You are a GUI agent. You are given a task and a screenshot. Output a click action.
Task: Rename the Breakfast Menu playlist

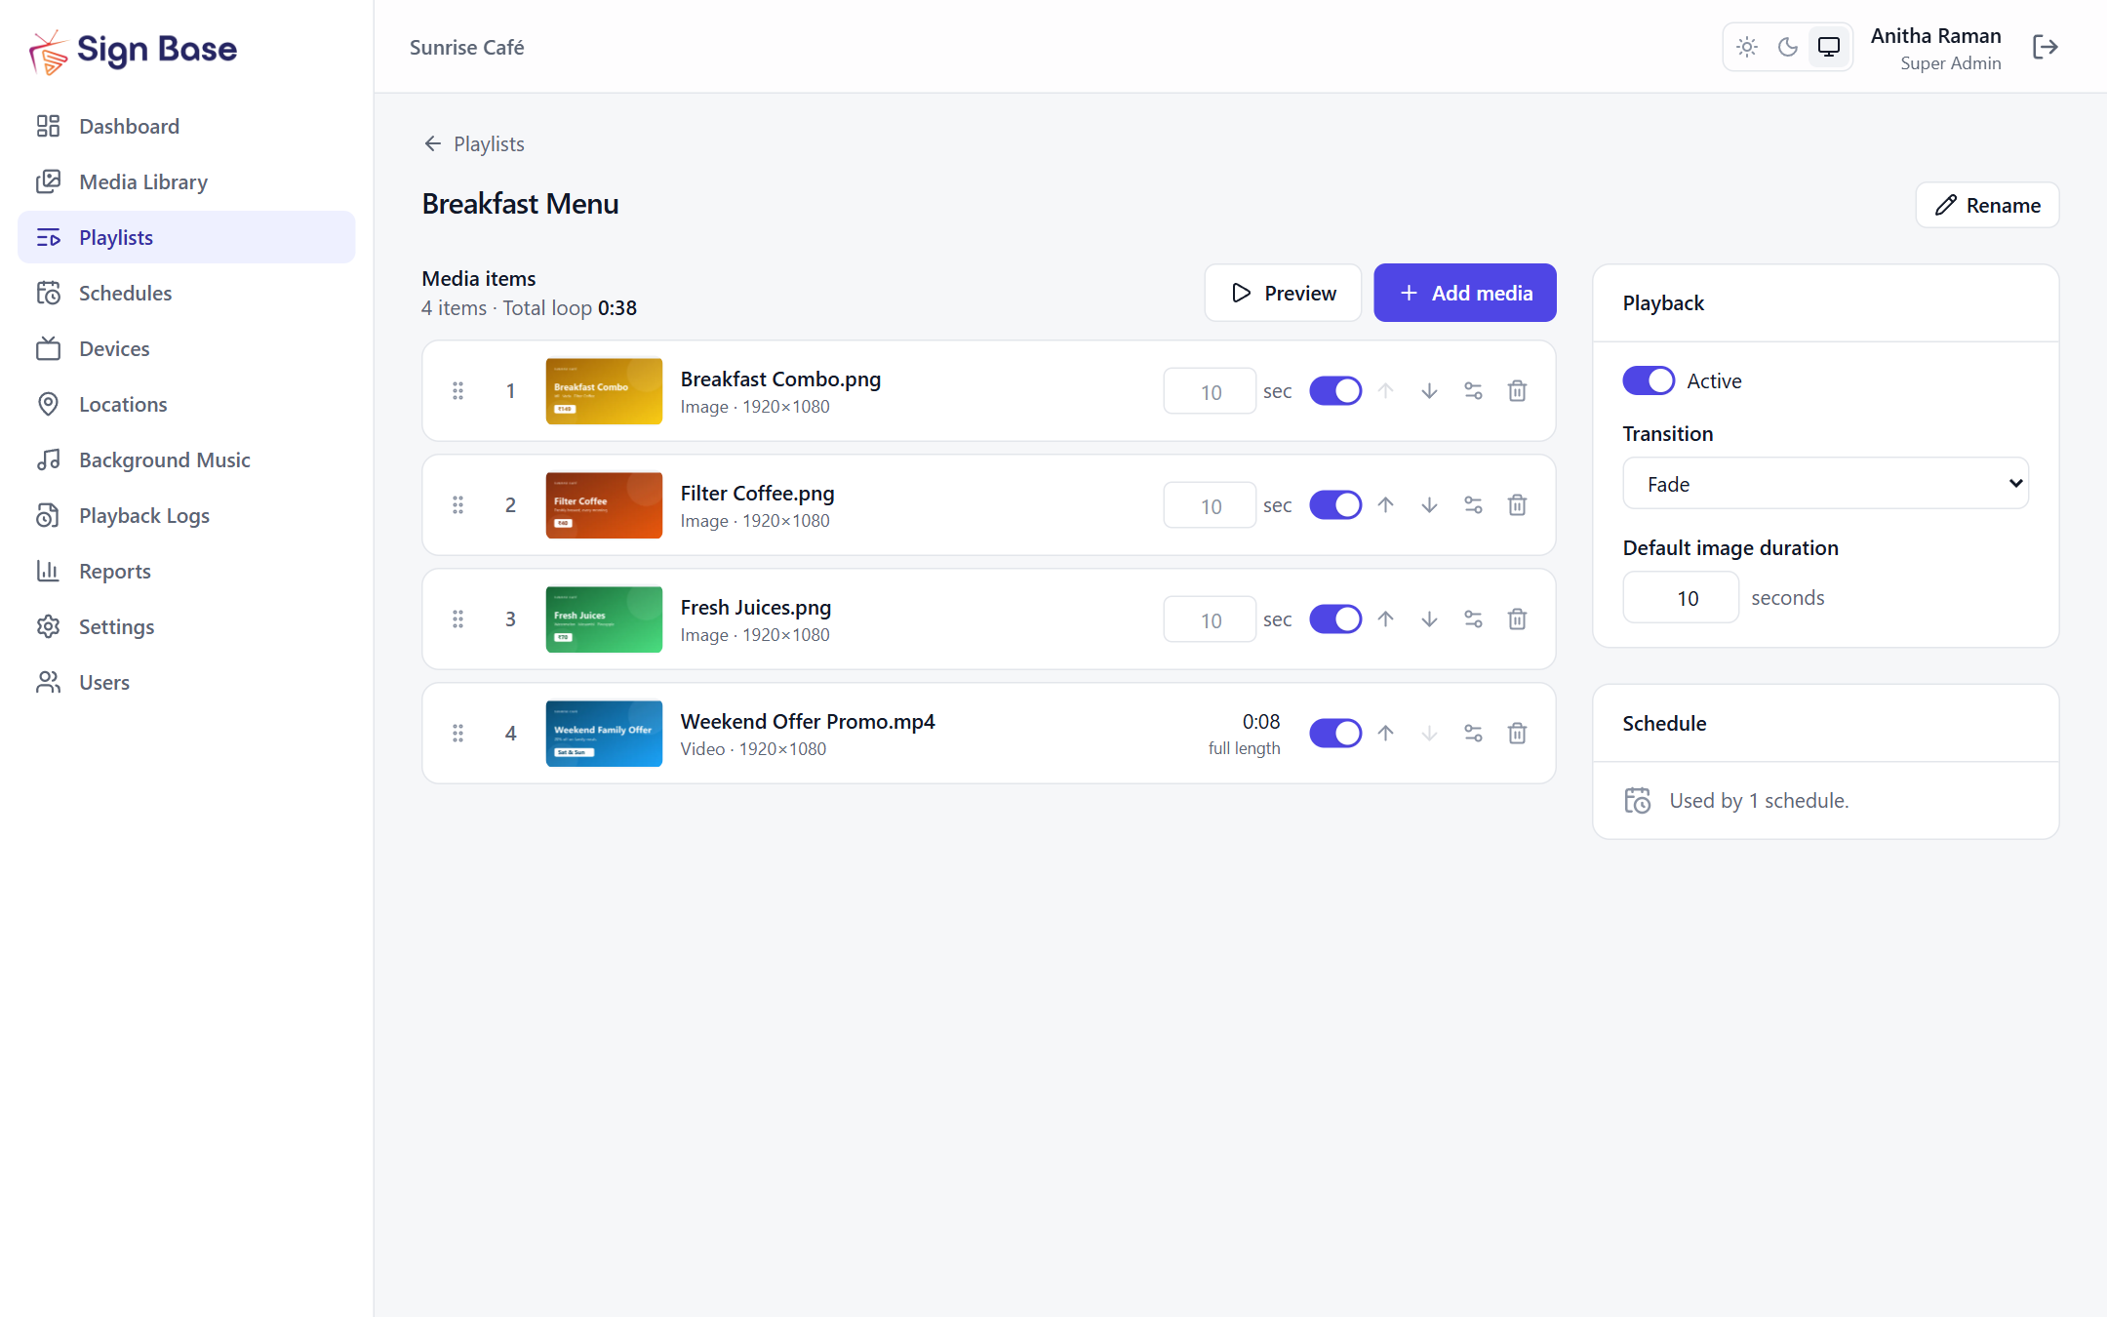pyautogui.click(x=1987, y=205)
